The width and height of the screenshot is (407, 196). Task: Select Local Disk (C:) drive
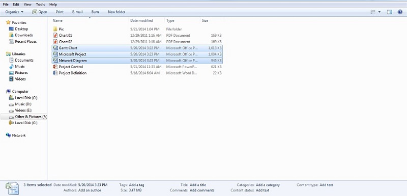tap(26, 98)
